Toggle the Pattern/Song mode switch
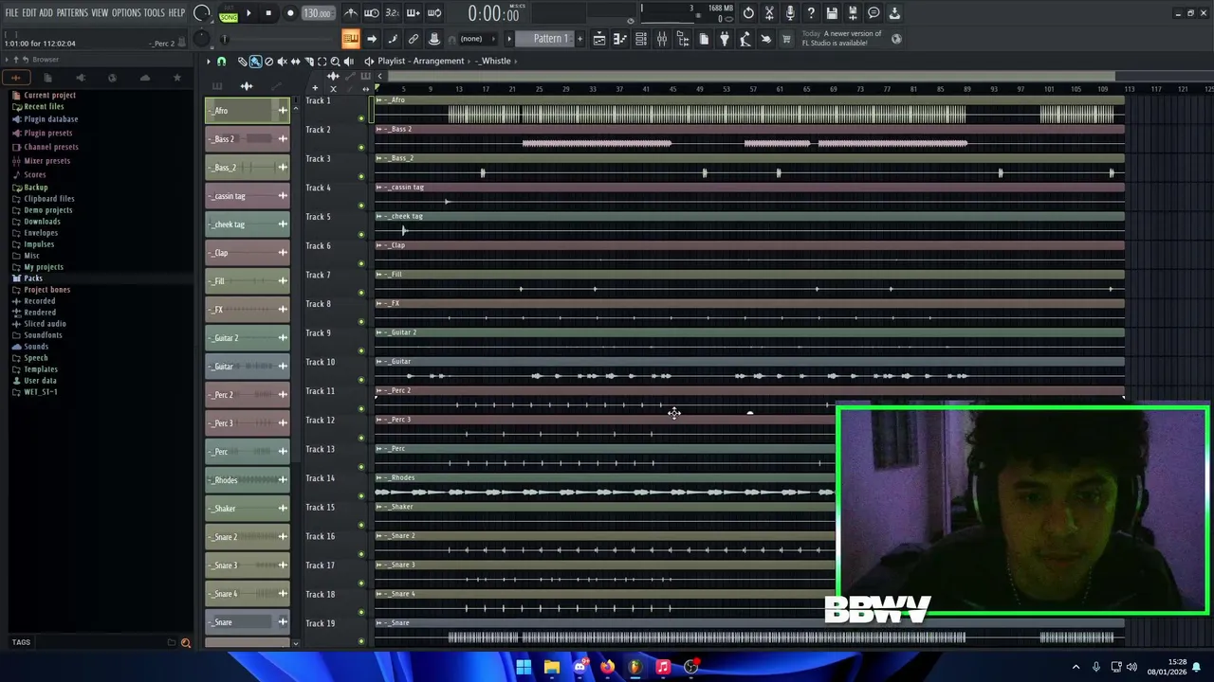This screenshot has height=682, width=1214. [x=229, y=13]
